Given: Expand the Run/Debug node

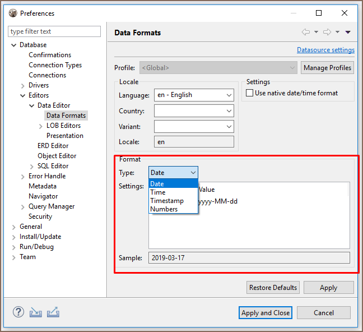Looking at the screenshot, I should pos(13,247).
